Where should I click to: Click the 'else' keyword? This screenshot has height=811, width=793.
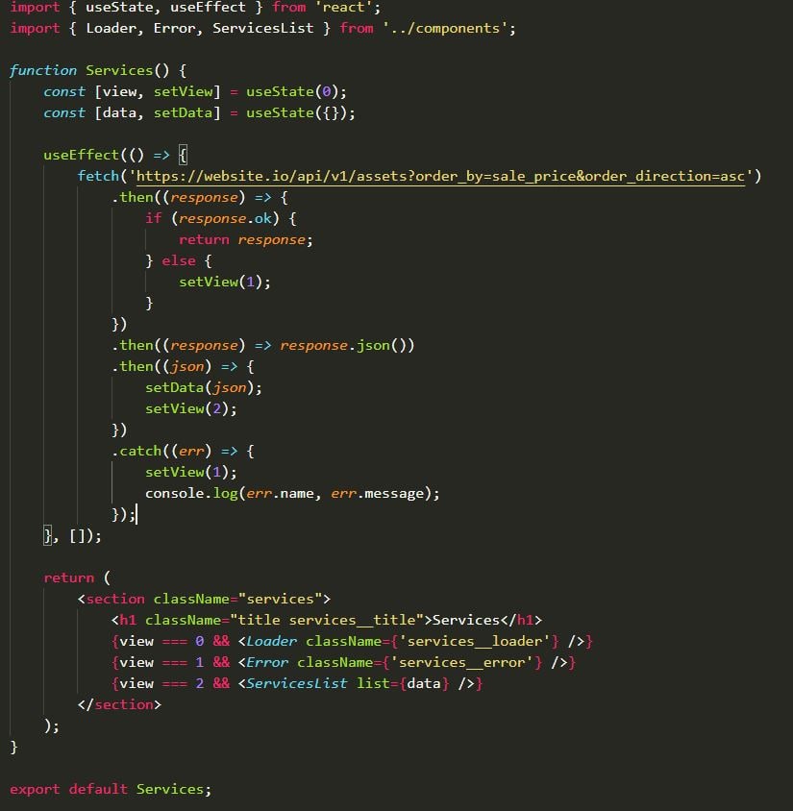pyautogui.click(x=179, y=260)
